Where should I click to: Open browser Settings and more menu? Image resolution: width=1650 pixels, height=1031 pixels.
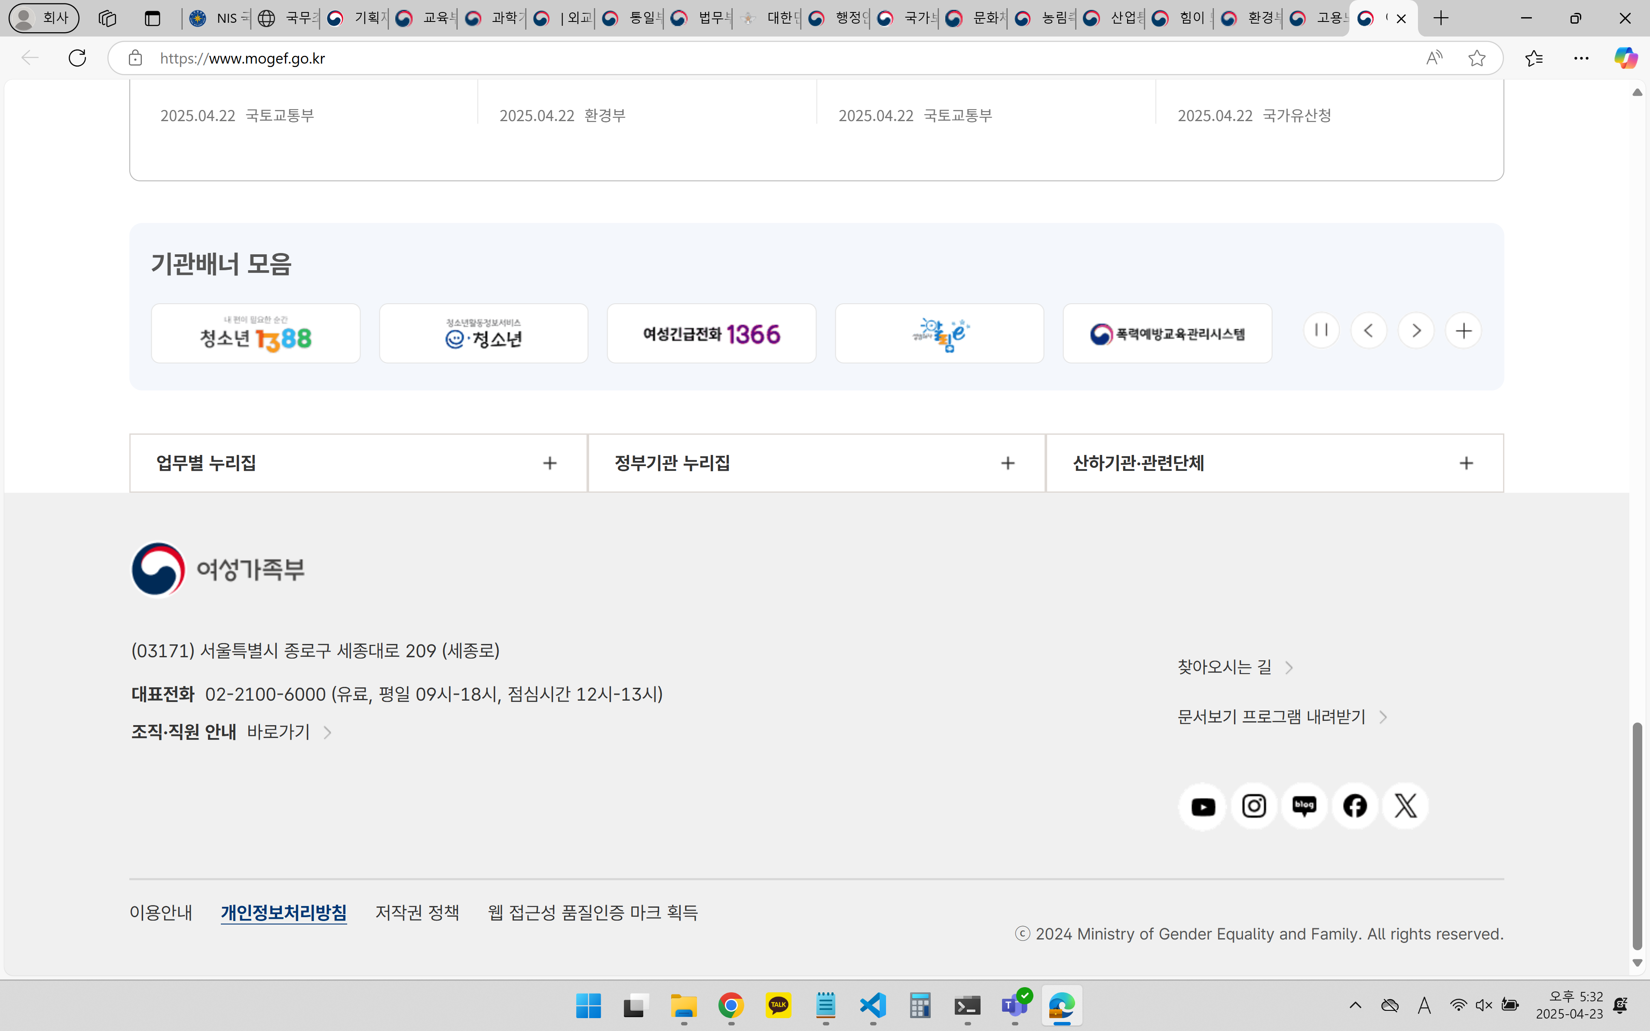coord(1581,58)
